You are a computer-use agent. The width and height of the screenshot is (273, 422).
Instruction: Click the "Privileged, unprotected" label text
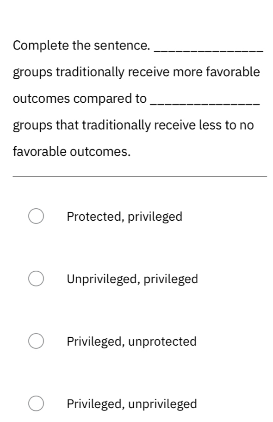click(131, 341)
